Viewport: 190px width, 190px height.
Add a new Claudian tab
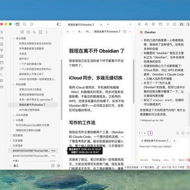point(177,133)
